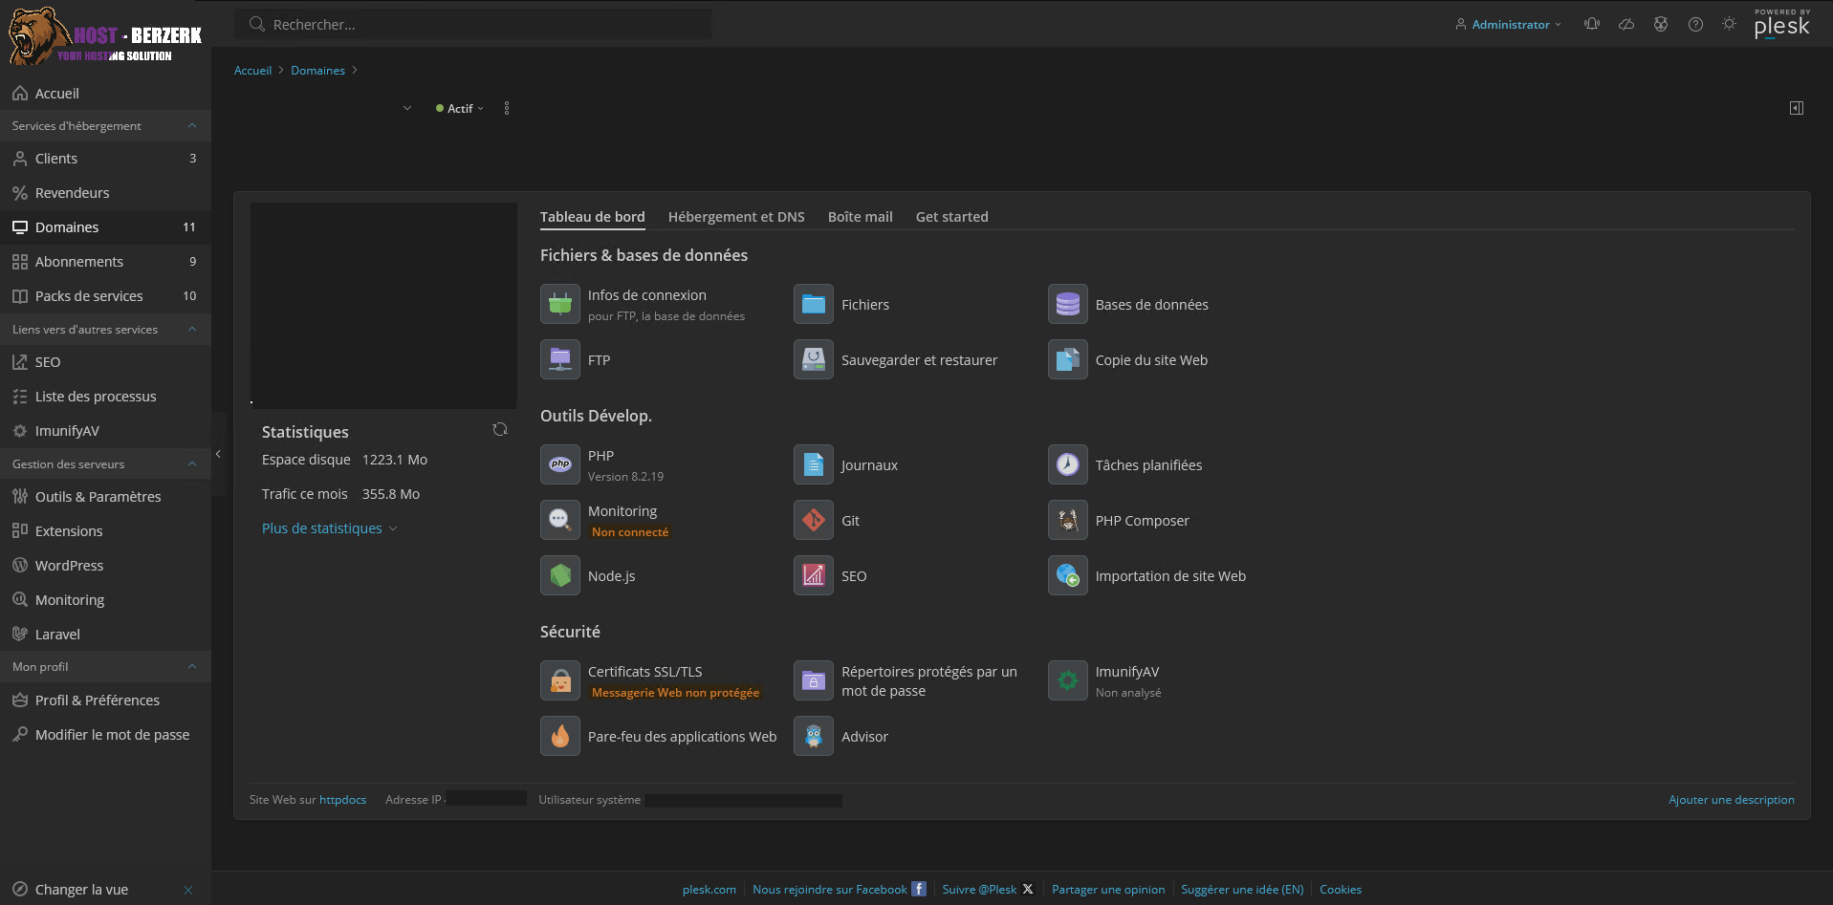Click the notifications bell icon in header
The width and height of the screenshot is (1833, 905).
coord(1592,24)
